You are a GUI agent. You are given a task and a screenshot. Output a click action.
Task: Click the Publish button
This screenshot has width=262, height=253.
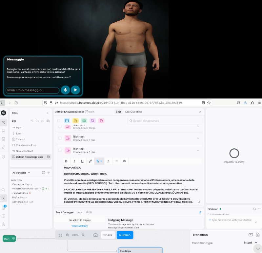[125, 235]
